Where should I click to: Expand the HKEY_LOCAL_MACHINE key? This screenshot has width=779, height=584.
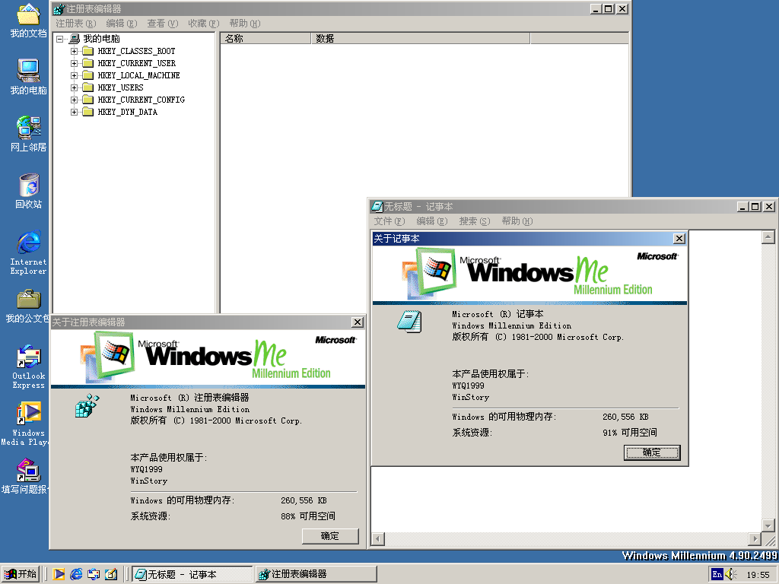[74, 75]
